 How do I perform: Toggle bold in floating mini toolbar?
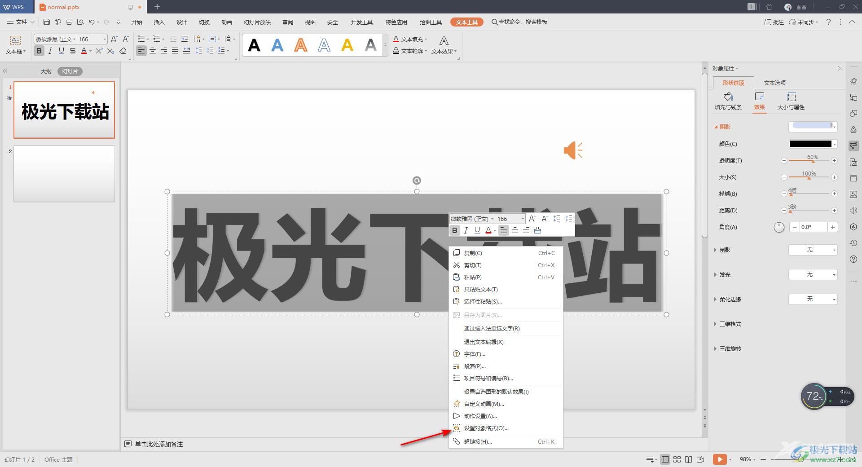(455, 230)
